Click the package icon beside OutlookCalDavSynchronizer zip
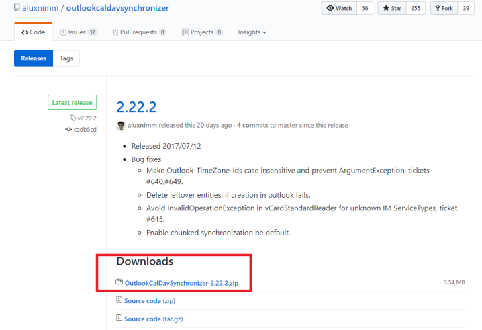The image size is (482, 330). (x=119, y=282)
